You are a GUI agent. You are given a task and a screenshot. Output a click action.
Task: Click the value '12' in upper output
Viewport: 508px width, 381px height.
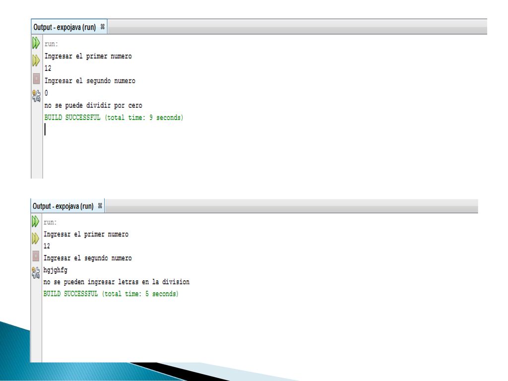[x=48, y=68]
